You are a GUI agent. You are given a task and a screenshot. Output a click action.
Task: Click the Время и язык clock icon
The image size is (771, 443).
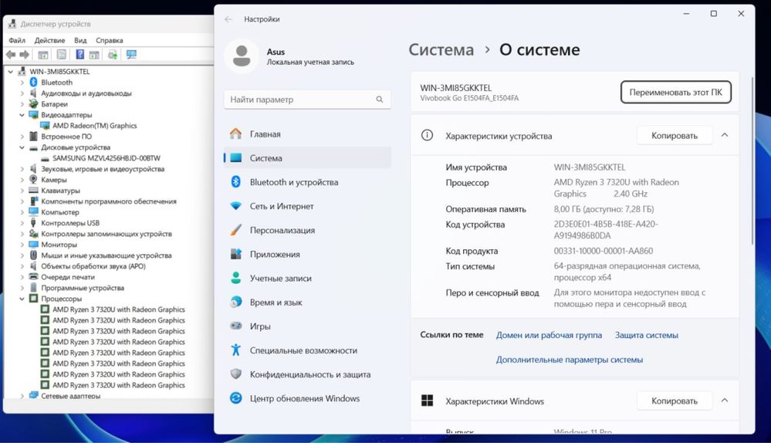(236, 302)
